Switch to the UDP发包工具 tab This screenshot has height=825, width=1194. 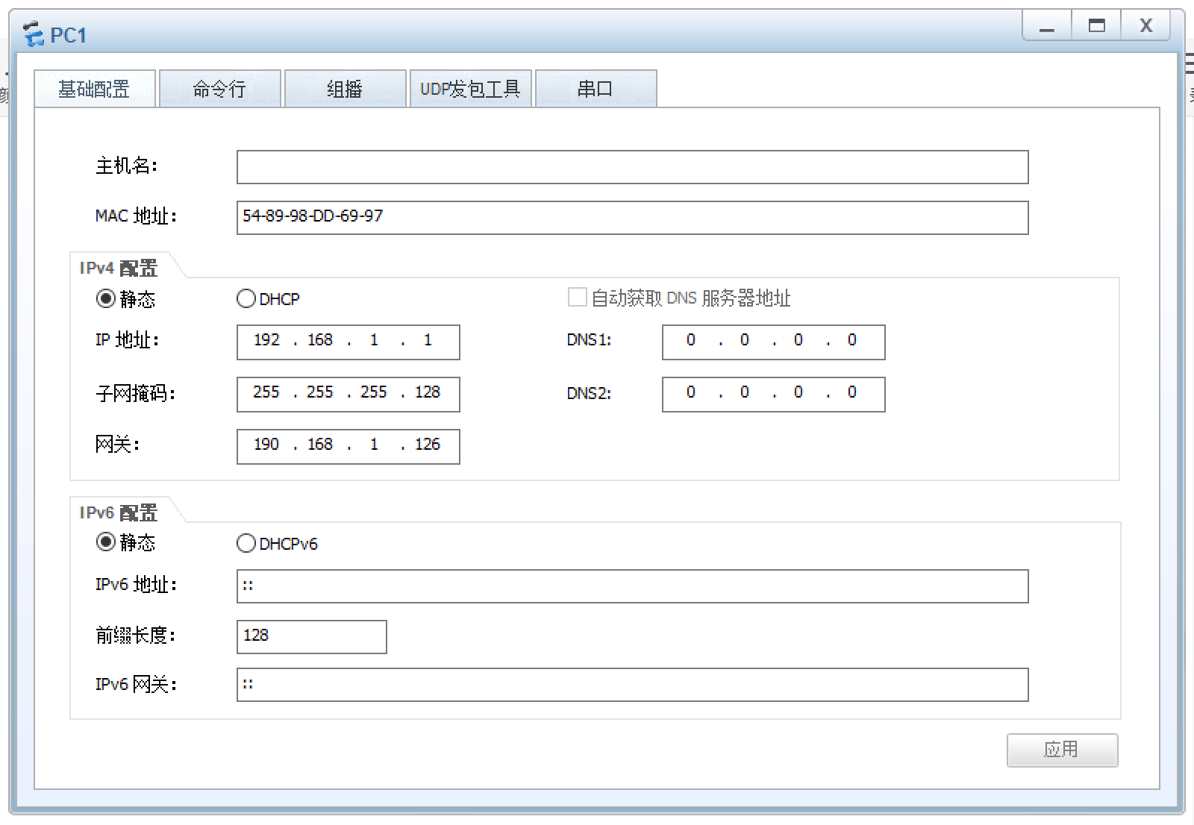471,89
